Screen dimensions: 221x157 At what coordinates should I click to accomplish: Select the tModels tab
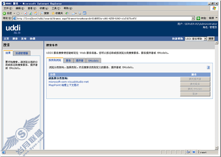(93, 61)
